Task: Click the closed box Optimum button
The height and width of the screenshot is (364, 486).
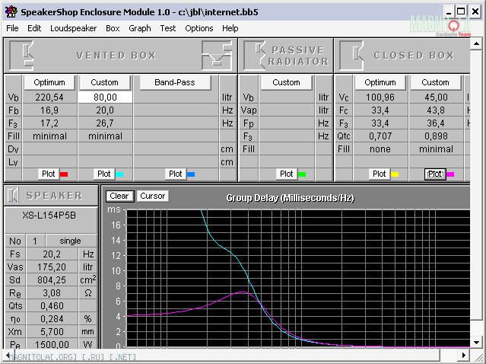Action: (x=380, y=82)
